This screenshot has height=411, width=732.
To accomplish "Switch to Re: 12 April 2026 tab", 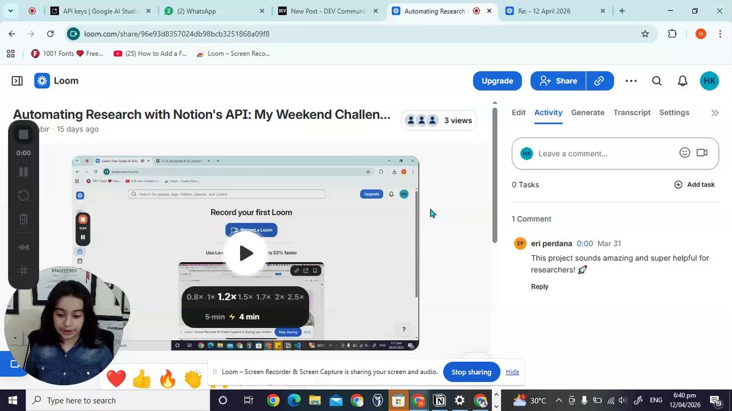I will 555,11.
